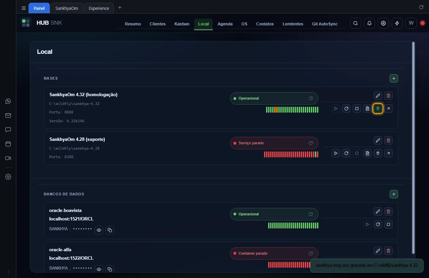Add a new database in BANCOS DE DADOS
The image size is (429, 278).
point(394,194)
